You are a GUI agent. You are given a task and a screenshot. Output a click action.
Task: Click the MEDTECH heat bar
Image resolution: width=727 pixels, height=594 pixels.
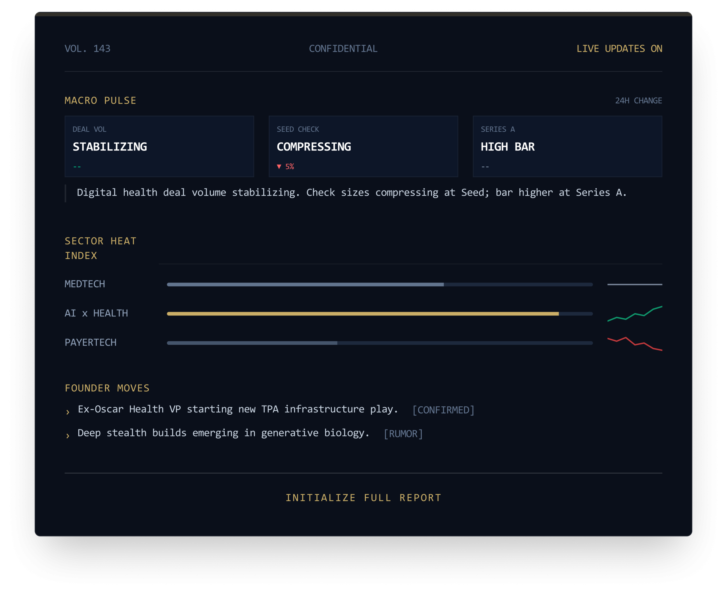[x=379, y=284]
